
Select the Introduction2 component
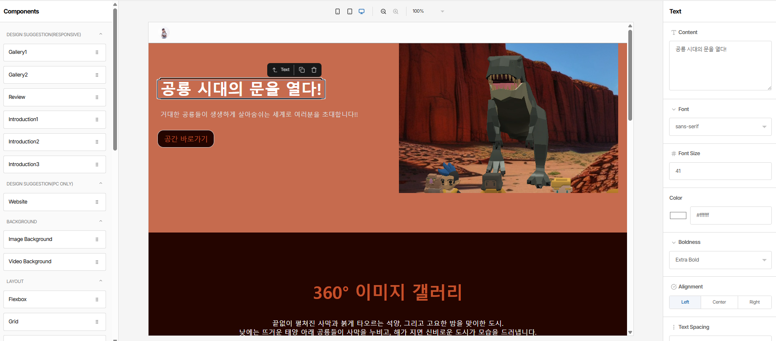click(x=55, y=142)
